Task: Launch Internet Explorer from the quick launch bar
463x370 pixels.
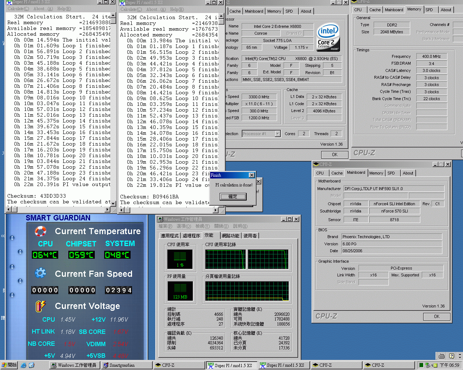Action: tap(24, 365)
